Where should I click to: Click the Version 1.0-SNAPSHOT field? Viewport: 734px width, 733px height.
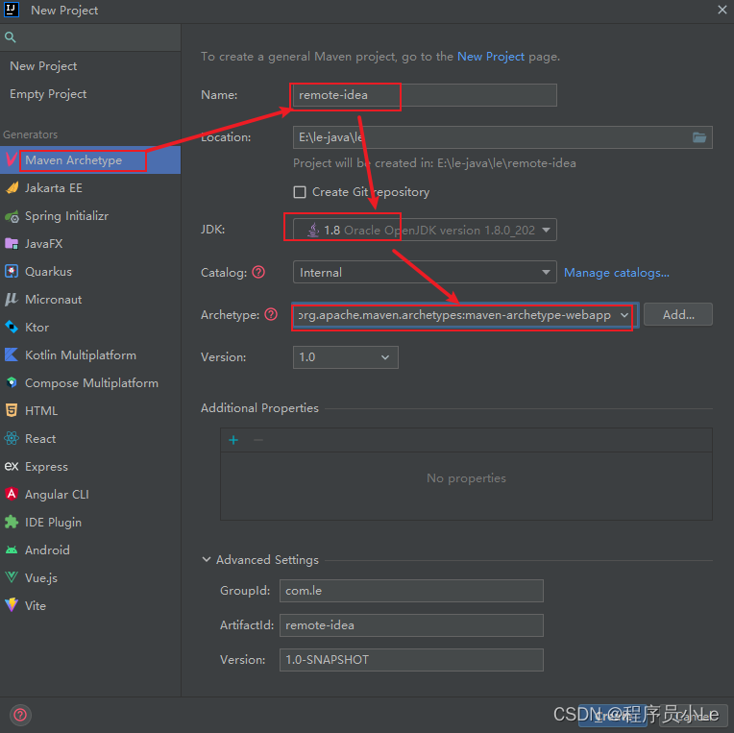(411, 660)
